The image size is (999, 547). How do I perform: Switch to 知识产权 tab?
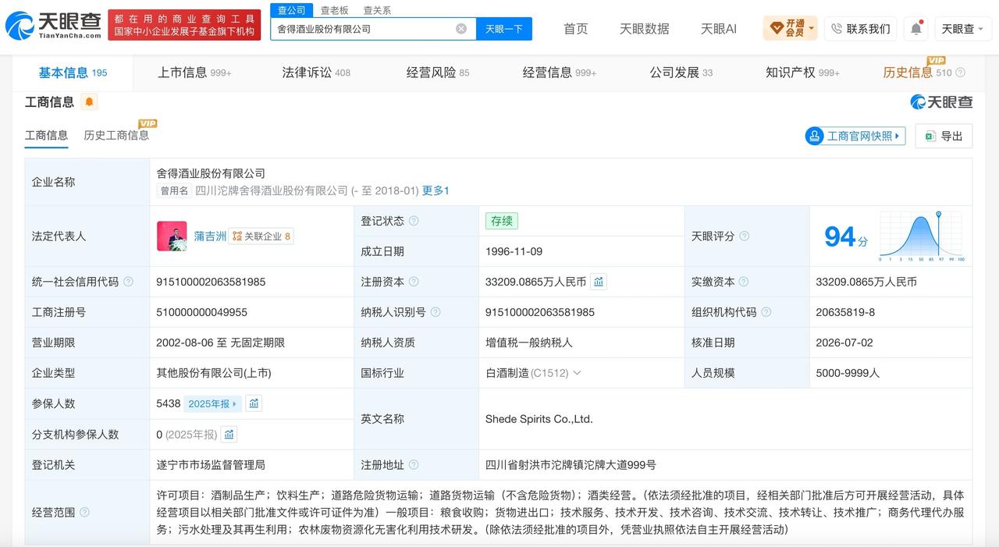(803, 73)
